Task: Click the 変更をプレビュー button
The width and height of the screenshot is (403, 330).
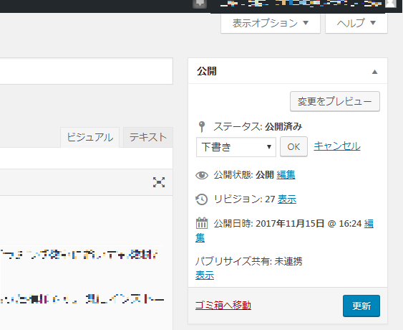Action: click(335, 101)
